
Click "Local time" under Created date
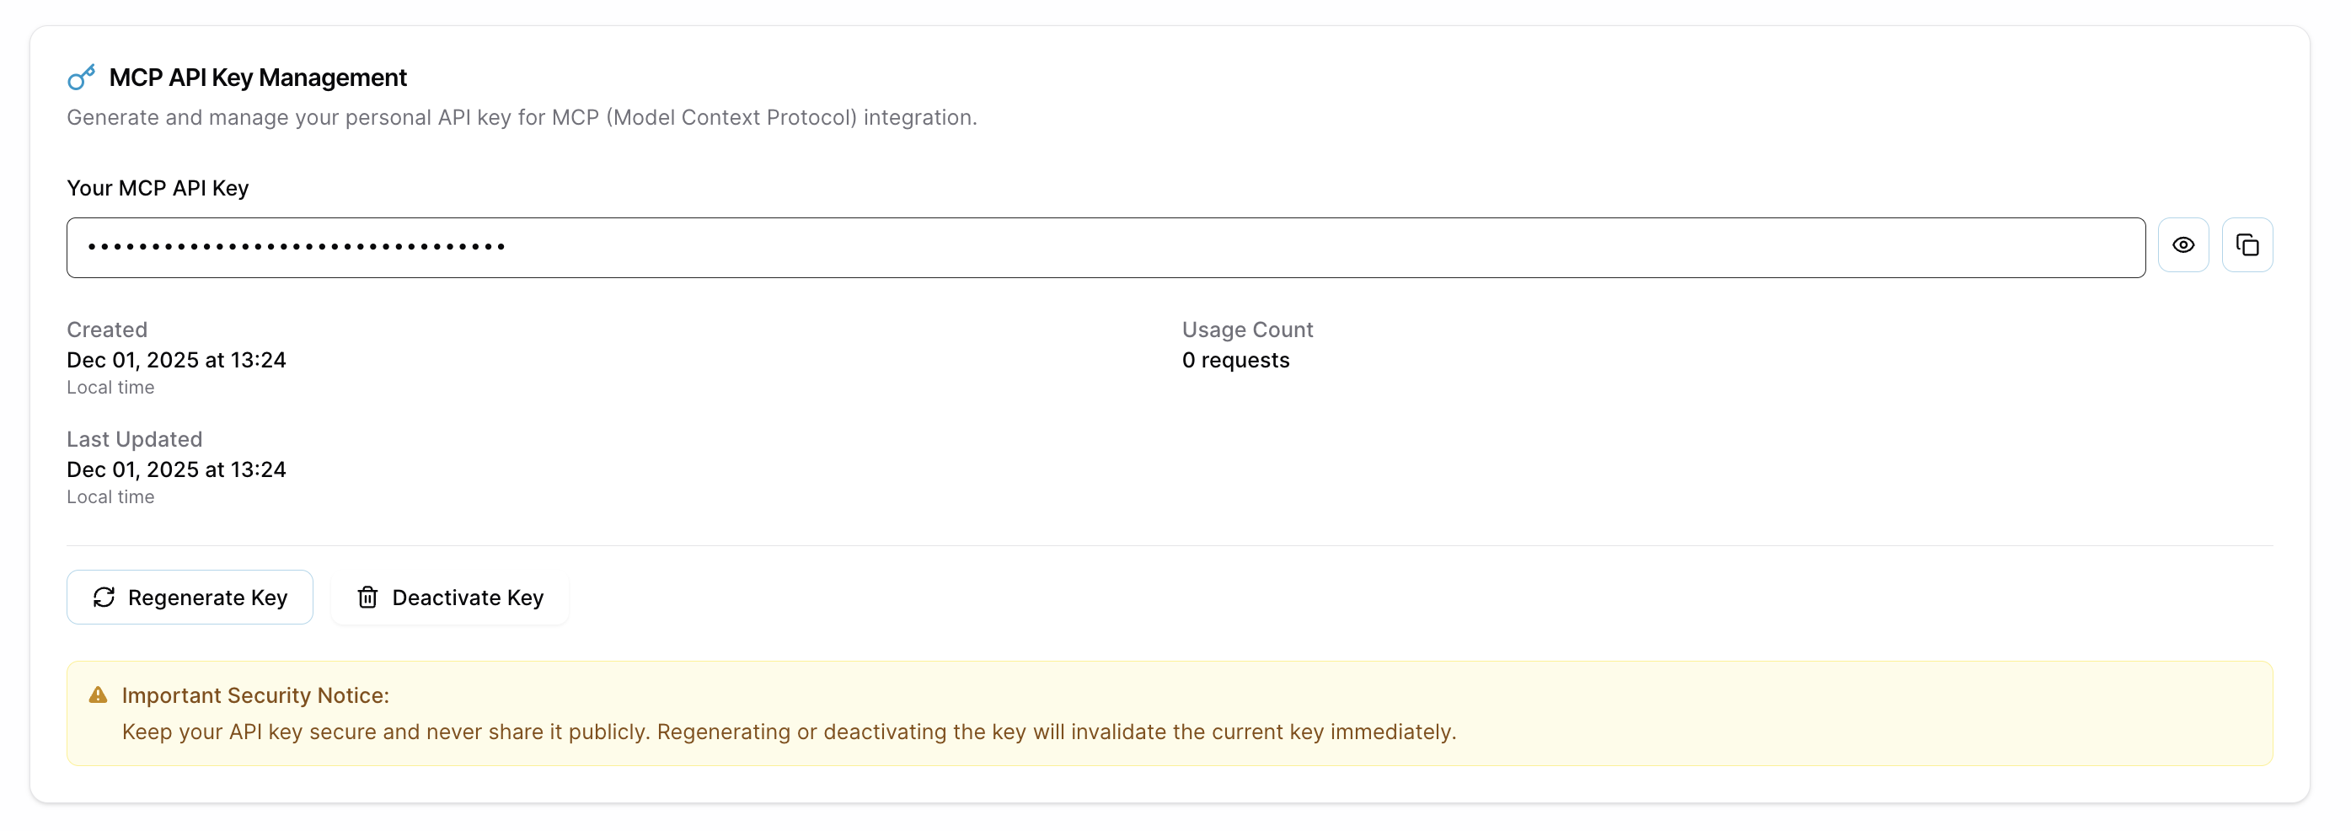click(x=110, y=387)
